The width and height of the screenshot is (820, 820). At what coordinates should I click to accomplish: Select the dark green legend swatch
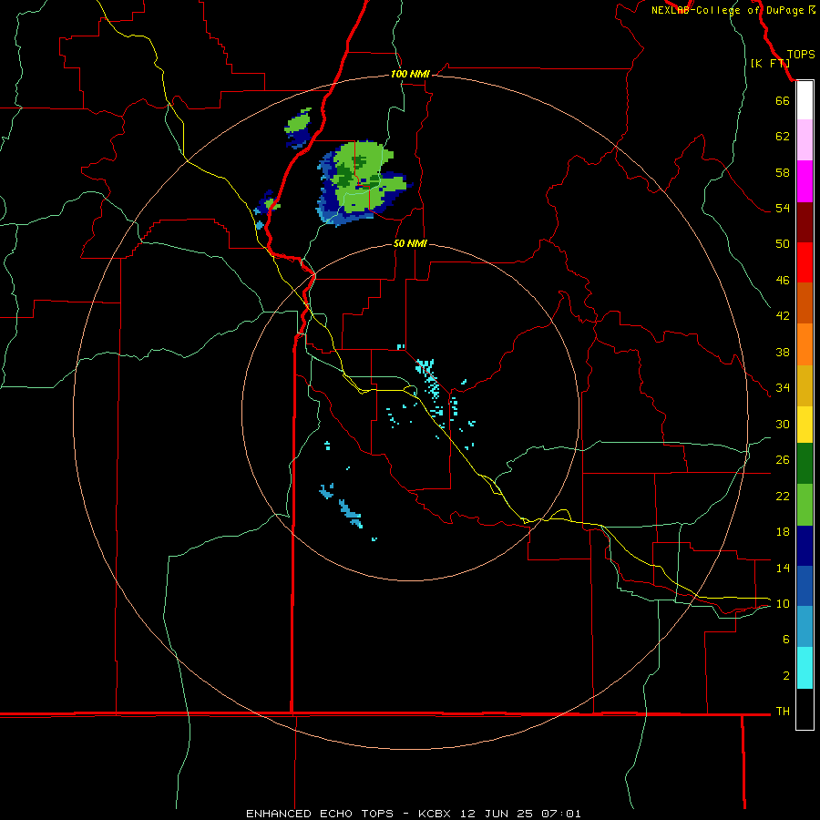(x=805, y=464)
